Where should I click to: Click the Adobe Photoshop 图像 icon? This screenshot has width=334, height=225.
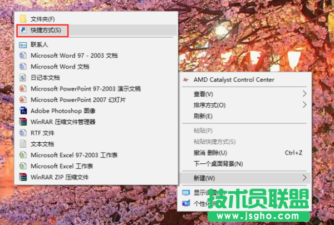[x=23, y=111]
